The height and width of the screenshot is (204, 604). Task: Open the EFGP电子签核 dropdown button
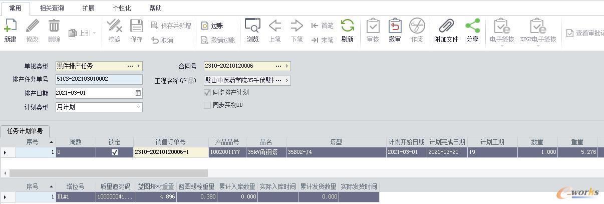click(x=538, y=33)
